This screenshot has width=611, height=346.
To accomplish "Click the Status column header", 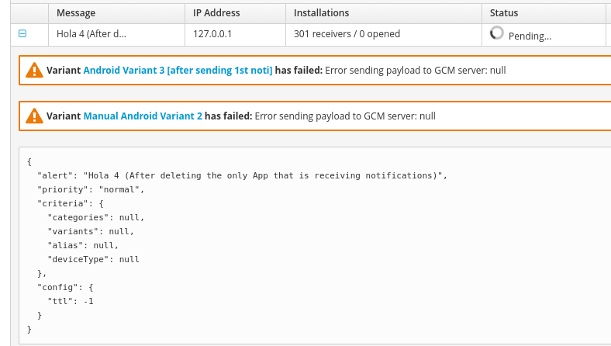I will [504, 13].
